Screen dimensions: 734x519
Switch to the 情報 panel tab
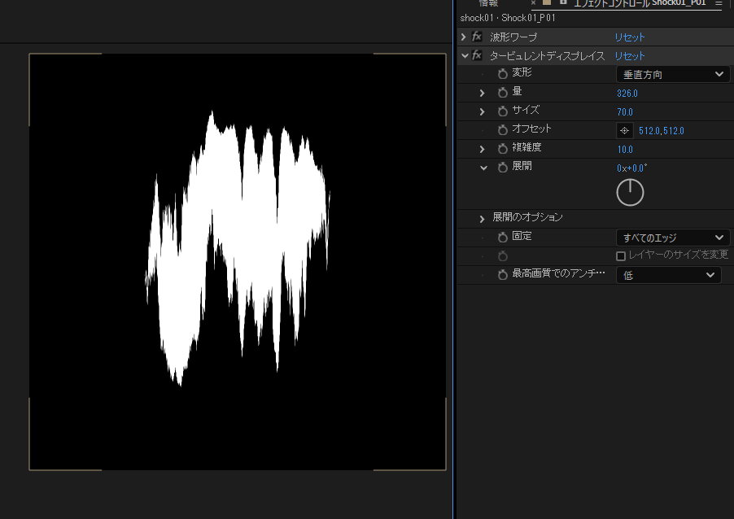488,3
